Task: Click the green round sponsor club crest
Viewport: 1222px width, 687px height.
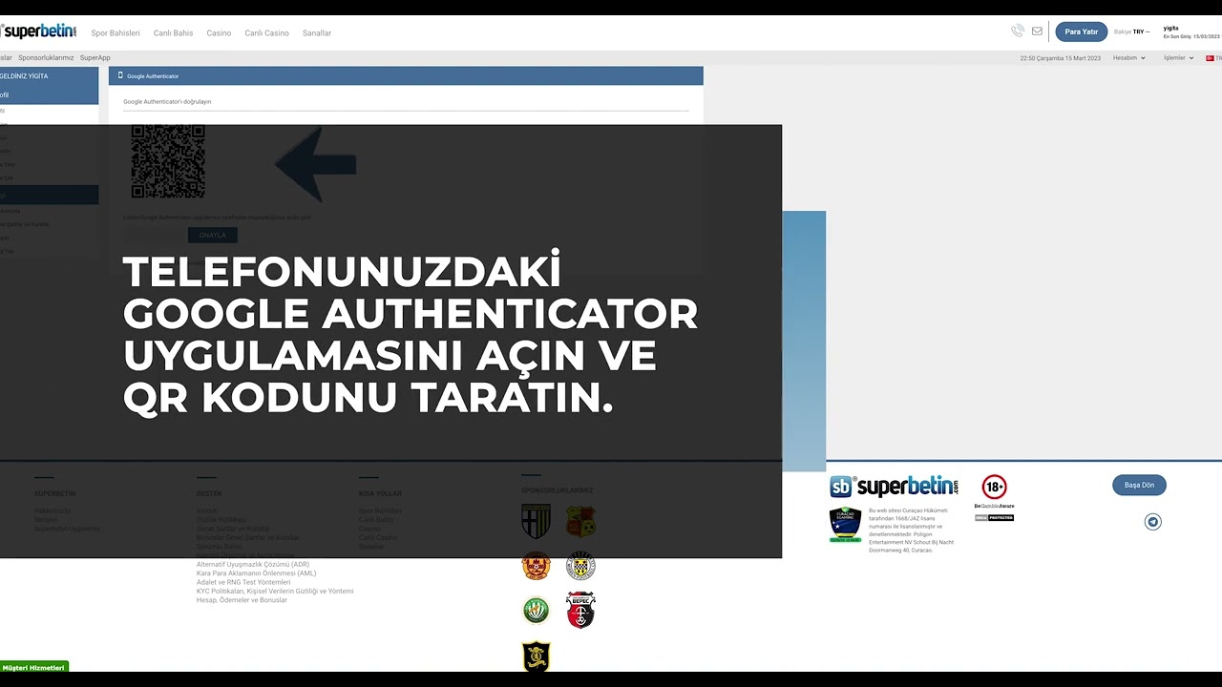Action: coord(536,610)
